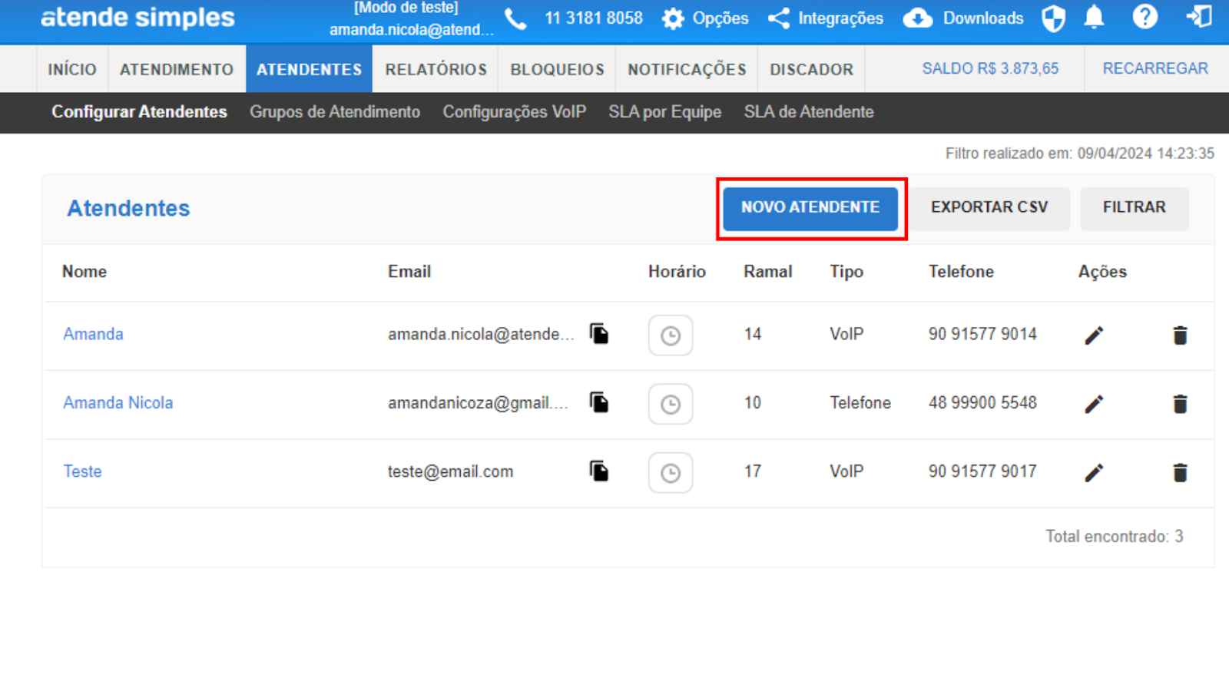Open the shield security icon
1229x691 pixels.
coord(1053,18)
